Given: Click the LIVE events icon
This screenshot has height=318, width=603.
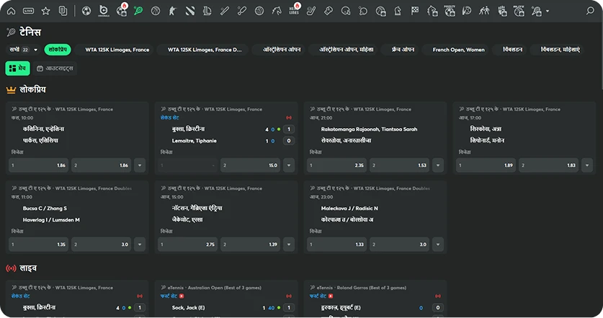Looking at the screenshot, I should click(x=28, y=11).
